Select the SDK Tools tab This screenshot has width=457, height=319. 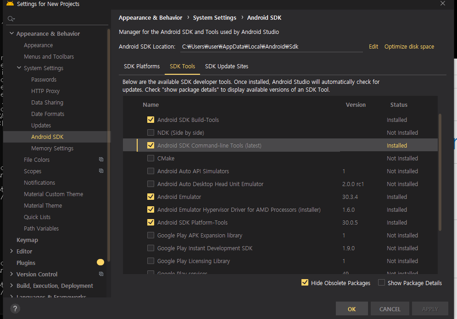tap(183, 66)
